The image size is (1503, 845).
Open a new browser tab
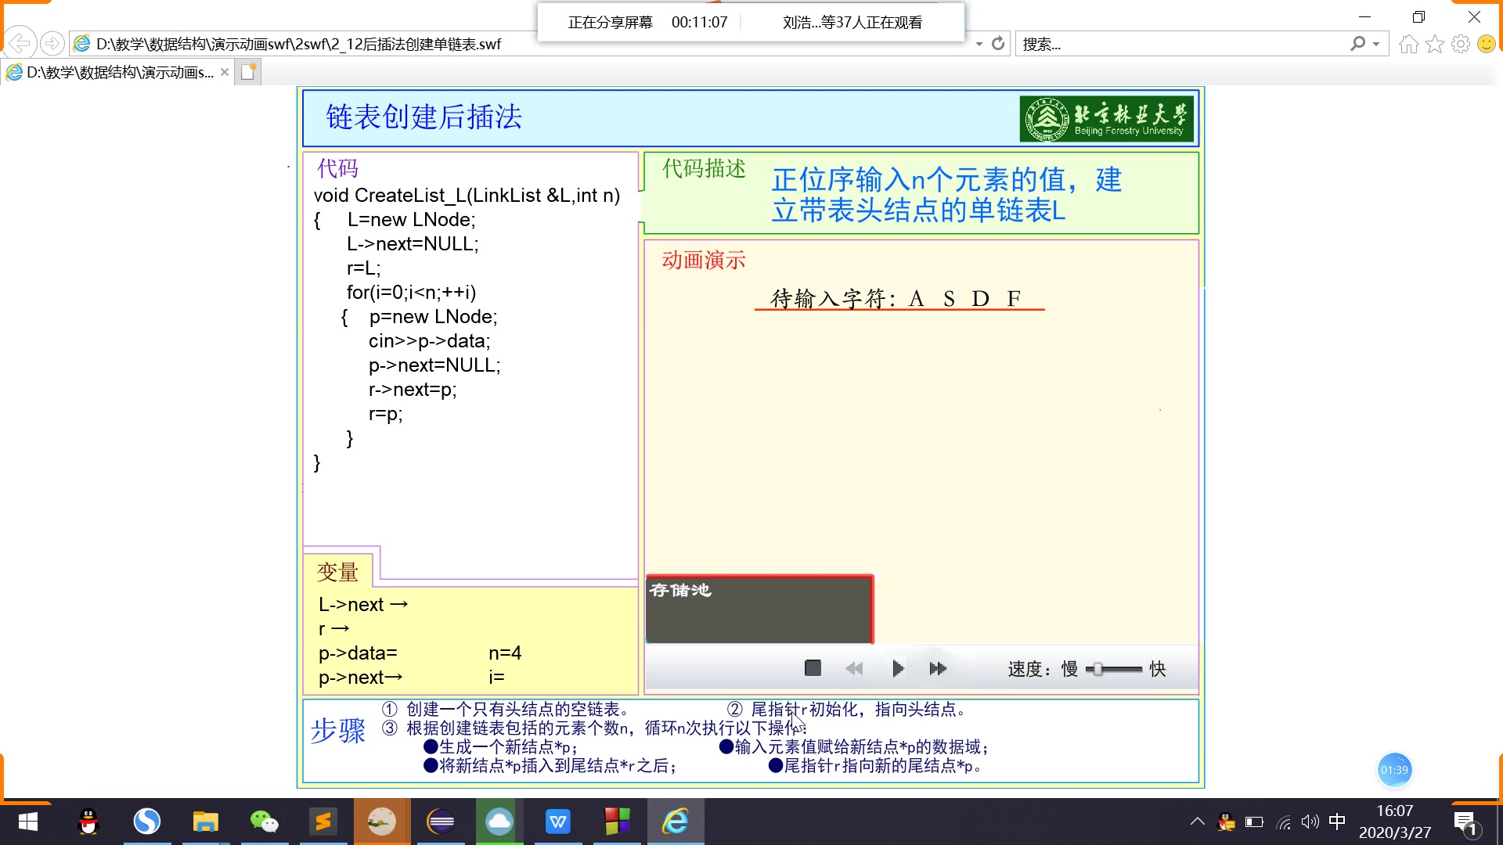[248, 72]
